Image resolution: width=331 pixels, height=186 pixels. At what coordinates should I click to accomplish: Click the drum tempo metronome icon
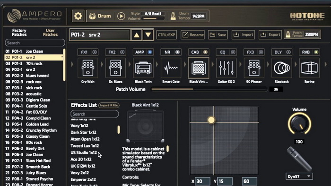(173, 16)
